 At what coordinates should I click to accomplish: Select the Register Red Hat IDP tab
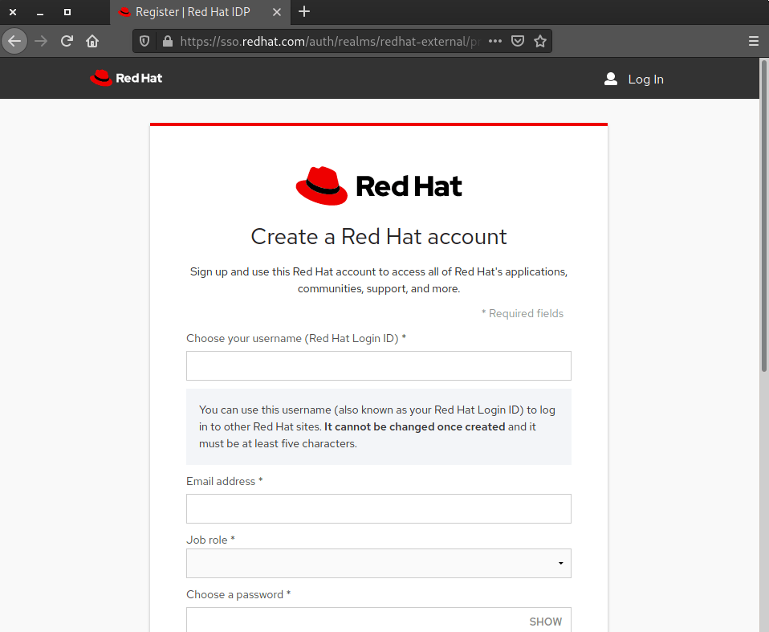[x=193, y=12]
